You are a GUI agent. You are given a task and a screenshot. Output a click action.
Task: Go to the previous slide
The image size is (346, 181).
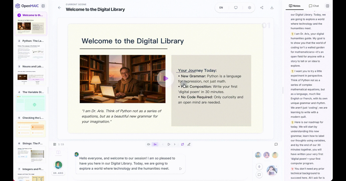(x=163, y=144)
